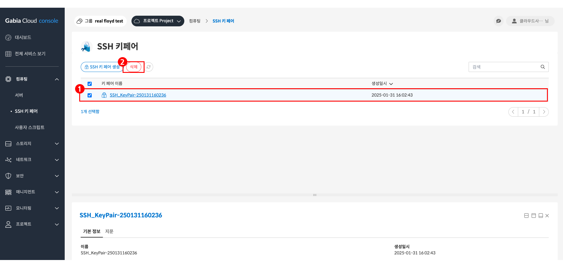Close the SSH_KeyPair detail panel

click(547, 216)
